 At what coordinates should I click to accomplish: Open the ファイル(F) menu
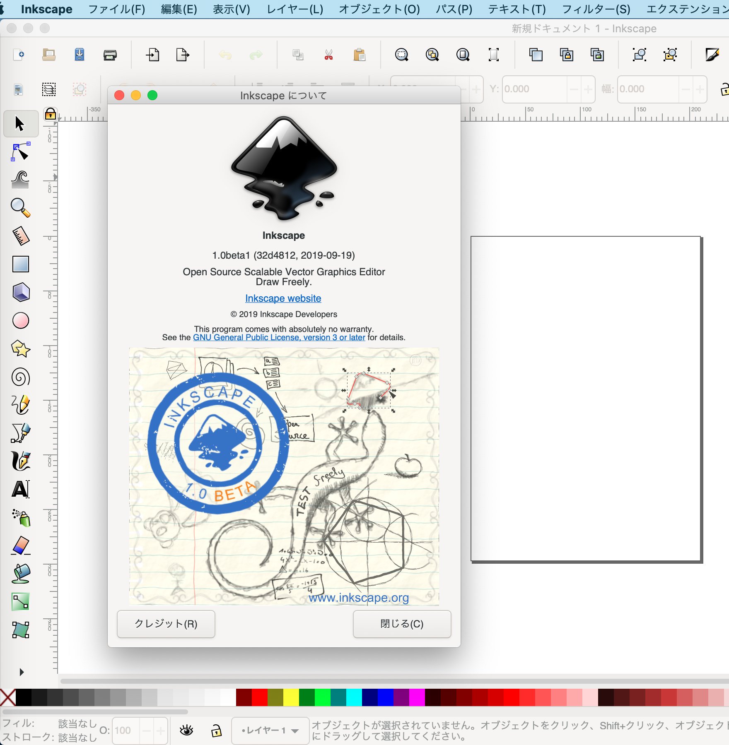[x=117, y=9]
